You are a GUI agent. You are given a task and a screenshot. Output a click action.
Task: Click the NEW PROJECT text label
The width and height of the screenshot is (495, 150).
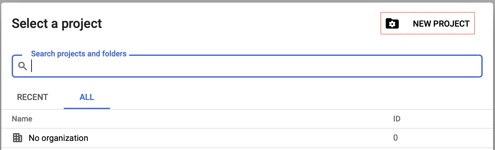point(441,24)
